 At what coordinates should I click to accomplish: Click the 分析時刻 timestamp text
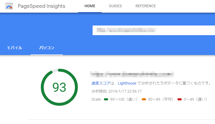point(116,91)
